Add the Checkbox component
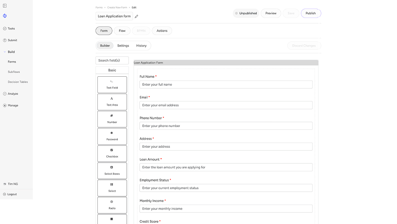The height and width of the screenshot is (224, 397). pyautogui.click(x=112, y=153)
